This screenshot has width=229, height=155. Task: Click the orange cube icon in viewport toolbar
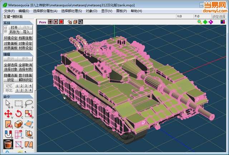pos(75,22)
